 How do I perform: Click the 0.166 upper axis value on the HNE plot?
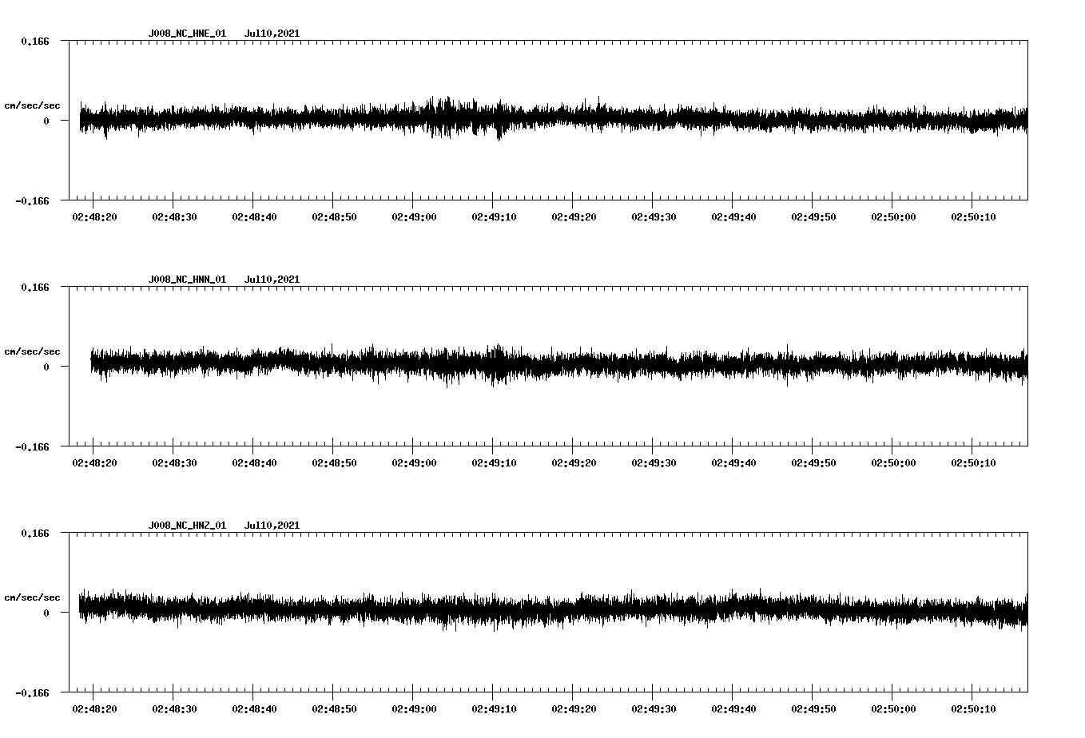pos(34,41)
